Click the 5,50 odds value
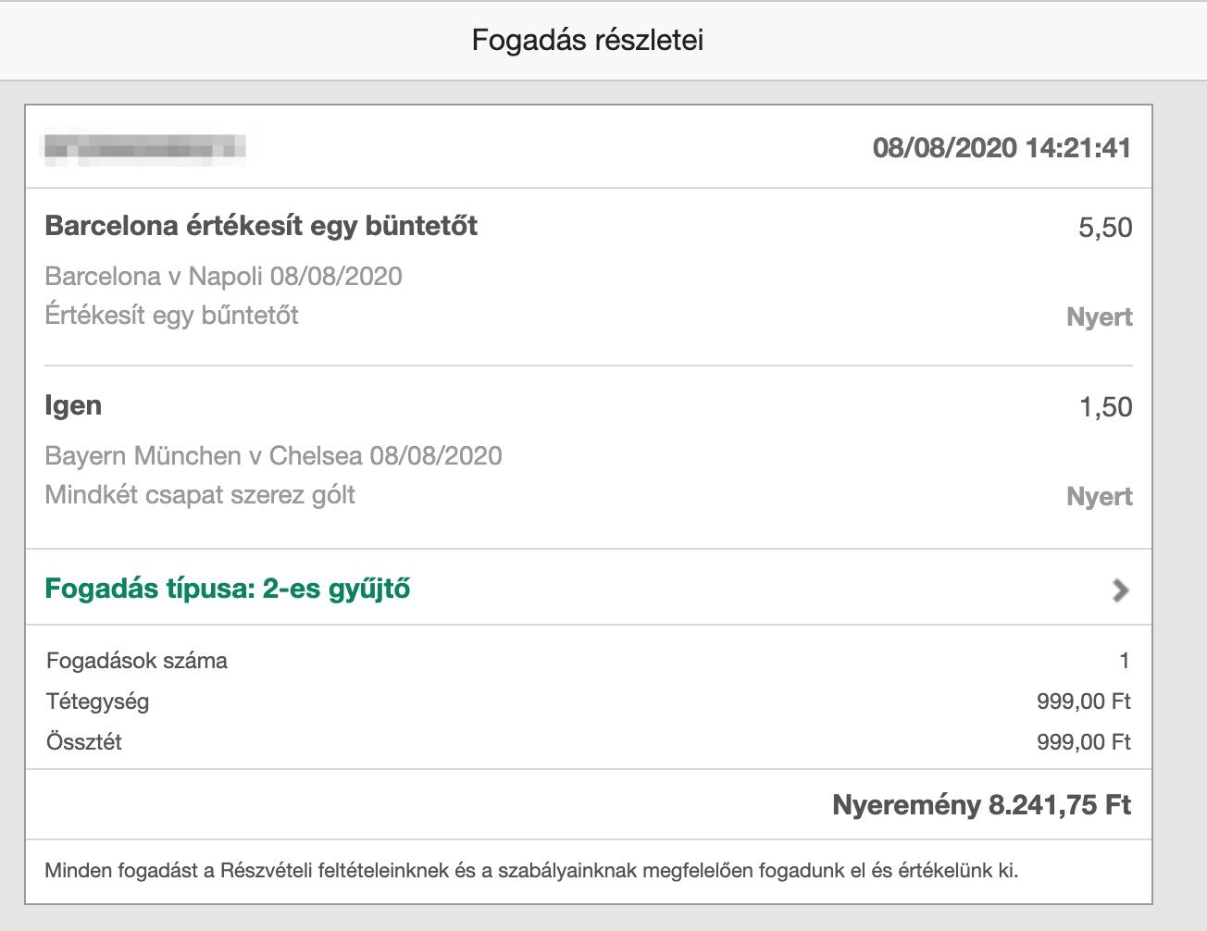Screen dimensions: 1207x931 [x=1105, y=228]
